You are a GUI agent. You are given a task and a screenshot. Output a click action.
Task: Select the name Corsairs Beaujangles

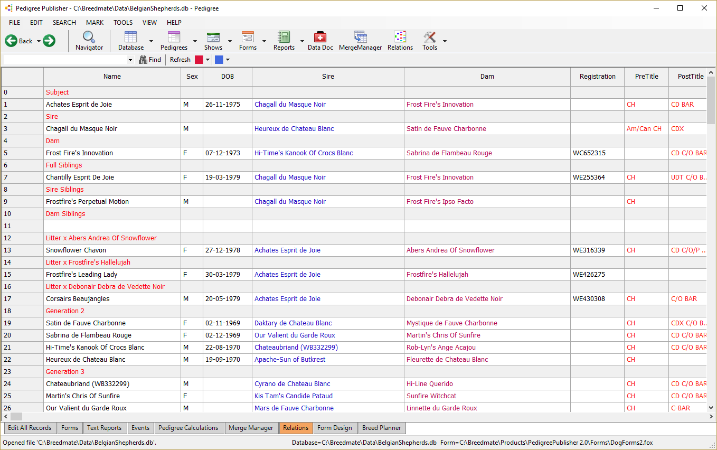point(78,299)
